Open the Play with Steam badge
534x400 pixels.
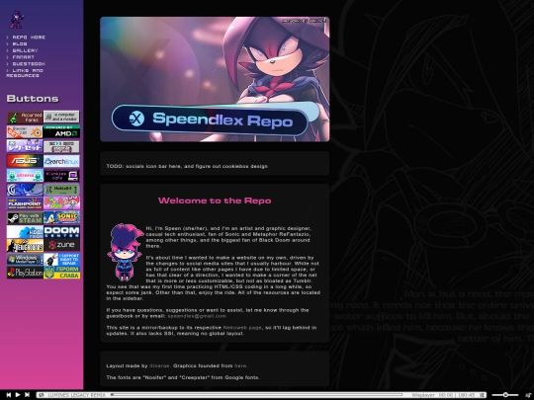25,218
